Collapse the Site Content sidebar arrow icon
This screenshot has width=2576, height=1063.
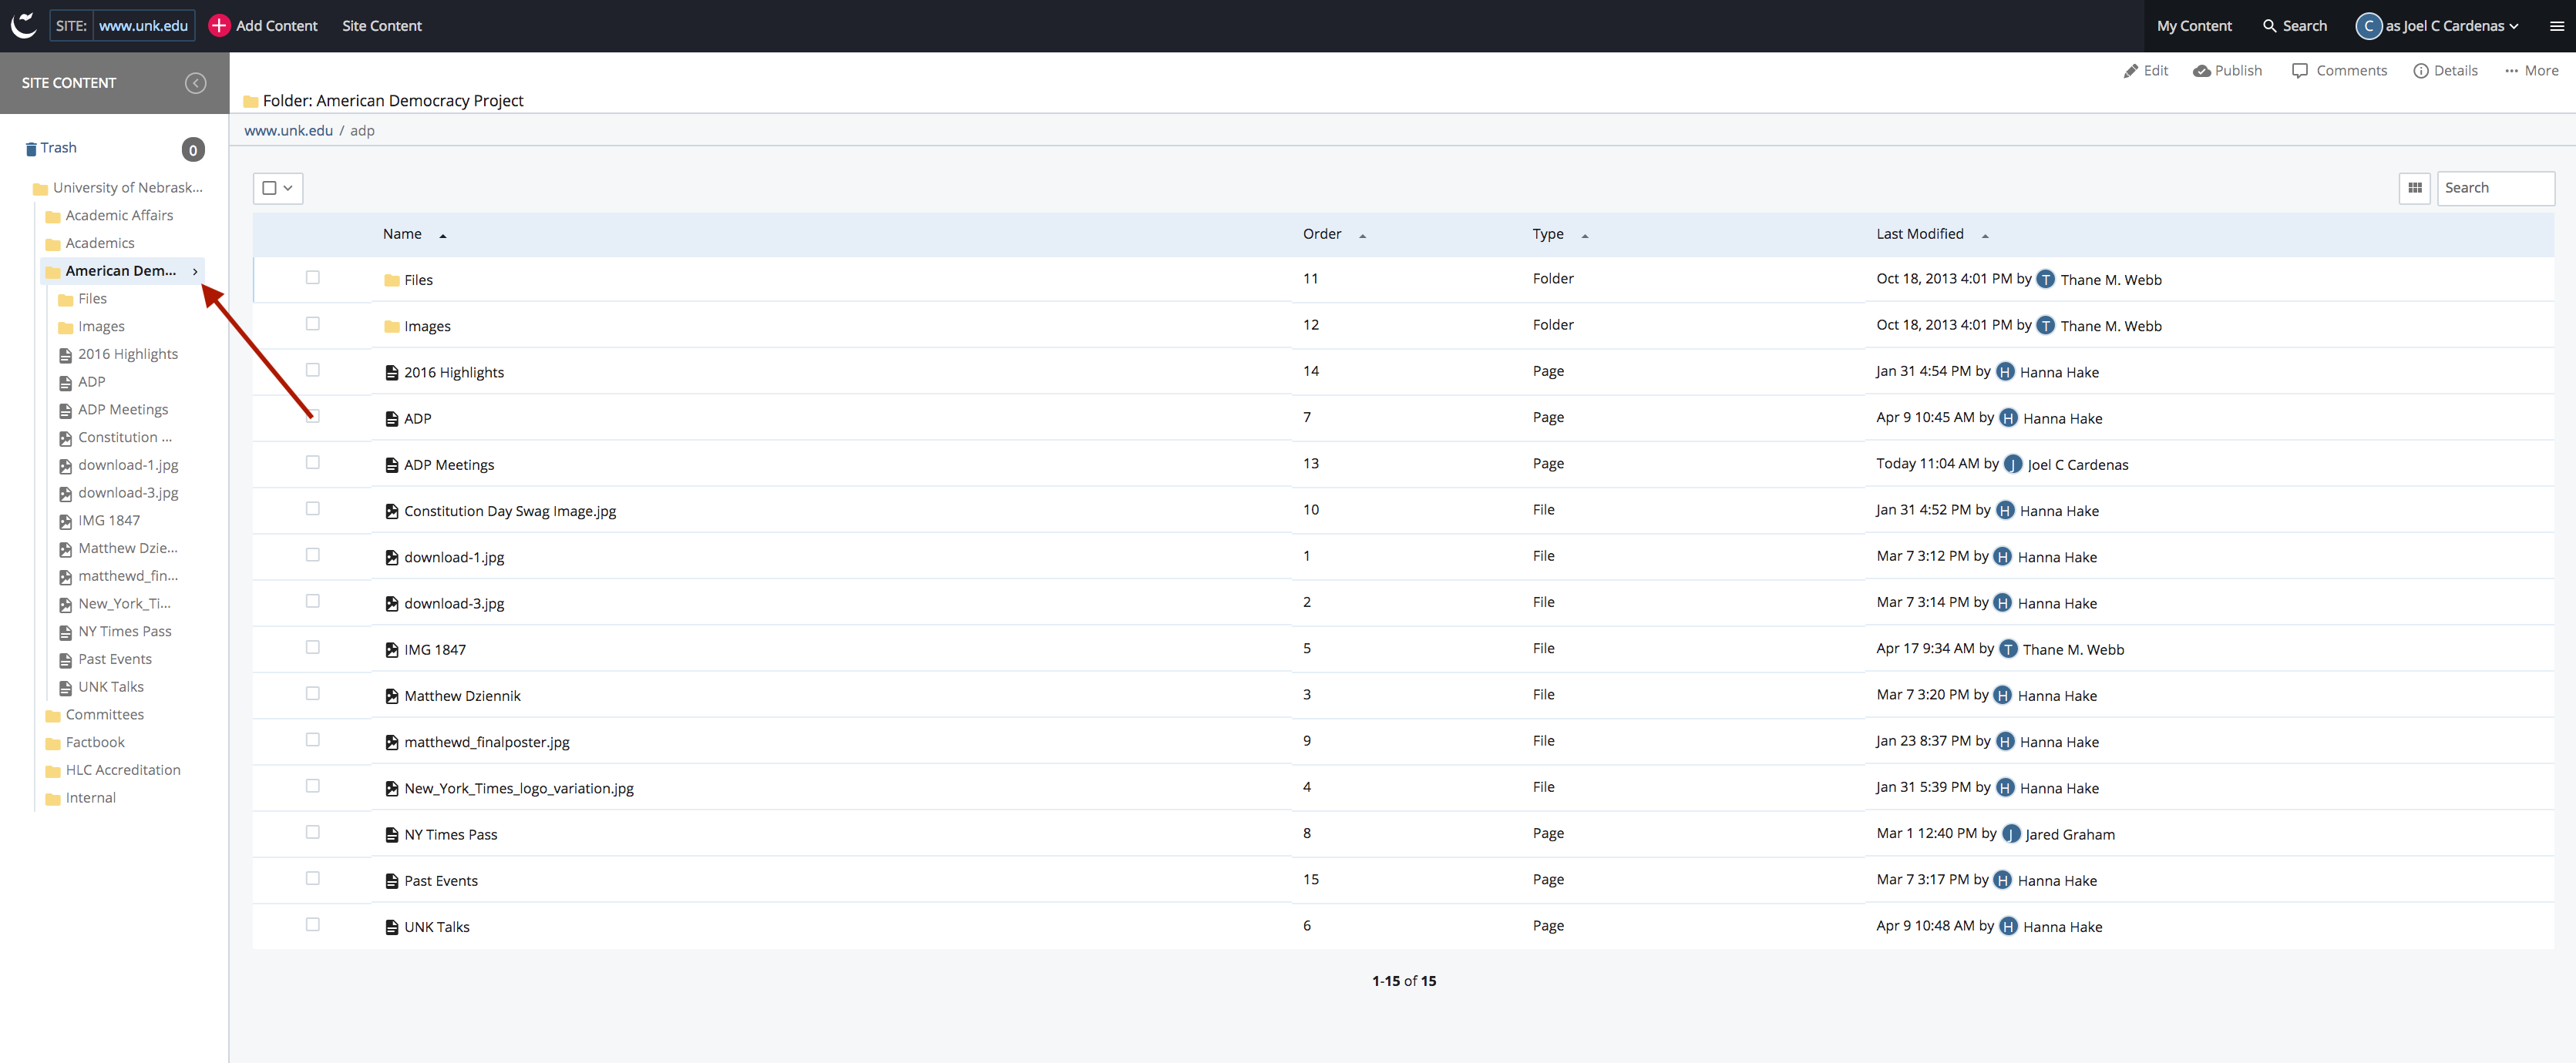[196, 83]
